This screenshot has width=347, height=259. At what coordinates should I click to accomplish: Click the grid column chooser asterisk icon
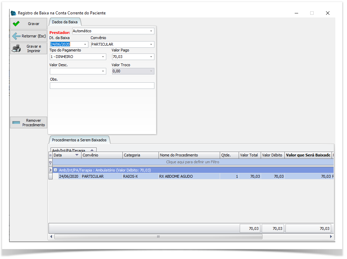51,155
